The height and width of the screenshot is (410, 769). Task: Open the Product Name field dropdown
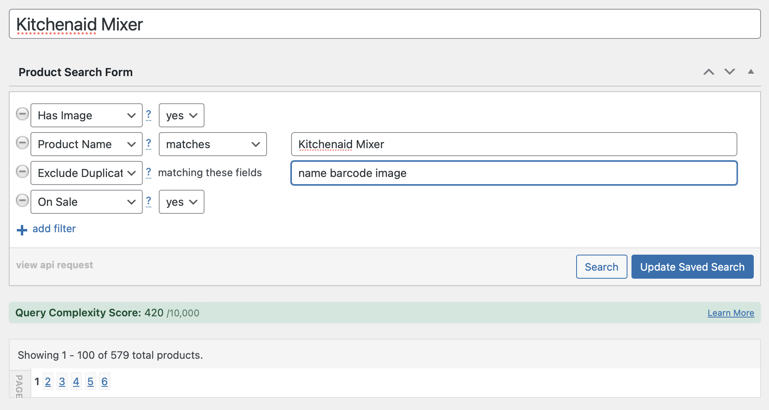coord(87,144)
